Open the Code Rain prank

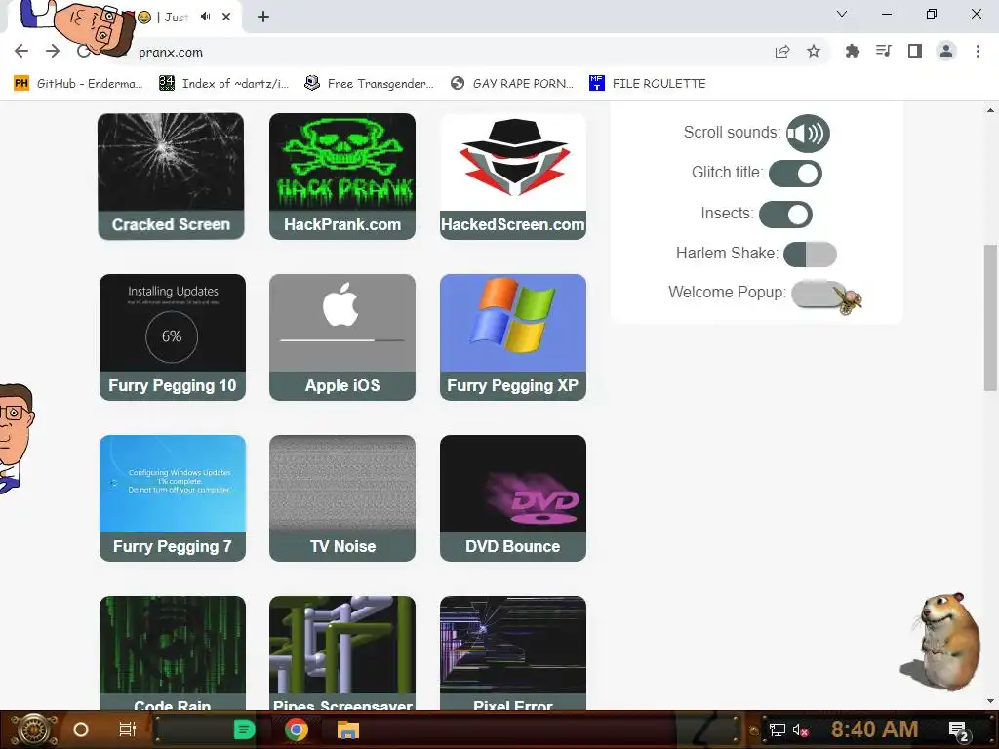[172, 652]
